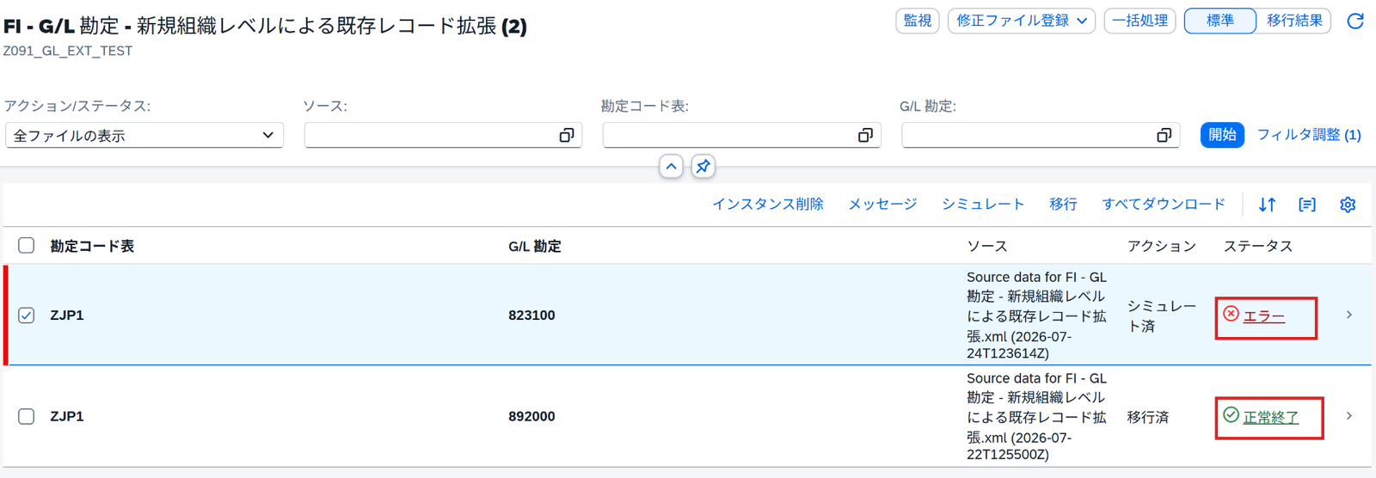Click インスタンス削除 in table toolbar
Screen dimensions: 1376x478
tap(768, 205)
